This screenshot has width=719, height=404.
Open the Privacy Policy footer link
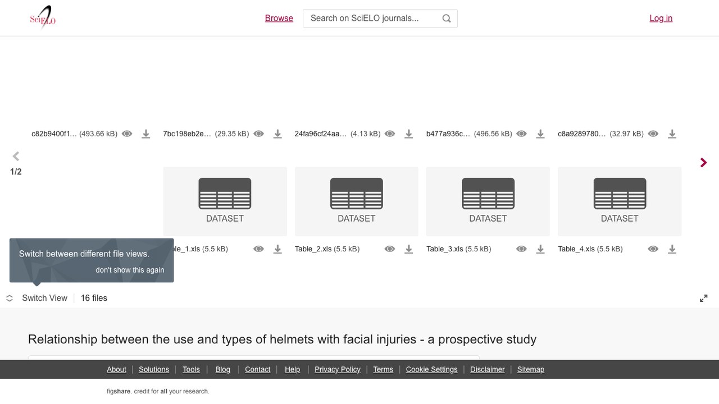point(338,369)
